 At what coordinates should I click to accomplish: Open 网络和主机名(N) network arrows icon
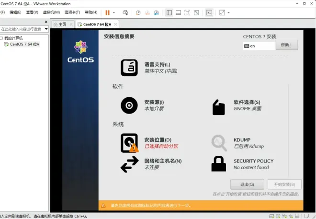click(x=130, y=164)
